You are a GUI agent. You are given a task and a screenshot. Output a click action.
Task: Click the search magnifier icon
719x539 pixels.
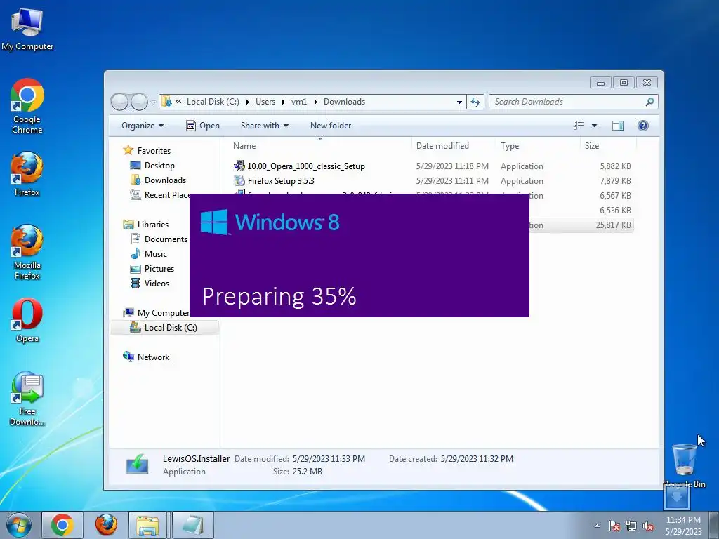click(649, 102)
